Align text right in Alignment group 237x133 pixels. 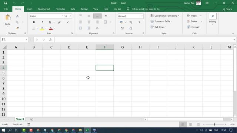[97, 22]
